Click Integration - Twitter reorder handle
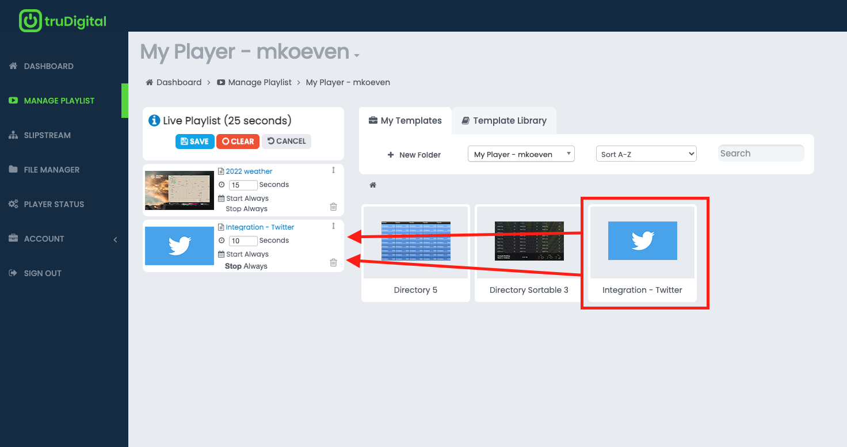Image resolution: width=847 pixels, height=447 pixels. pos(333,226)
